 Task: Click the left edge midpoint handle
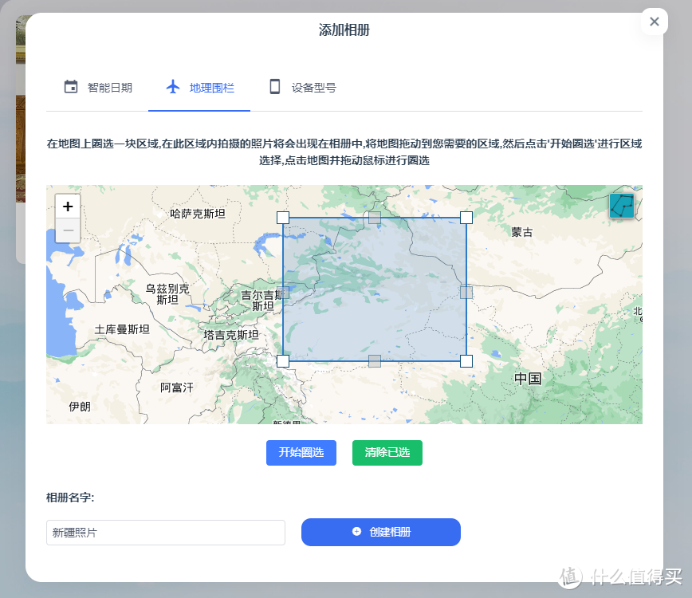[x=283, y=292]
